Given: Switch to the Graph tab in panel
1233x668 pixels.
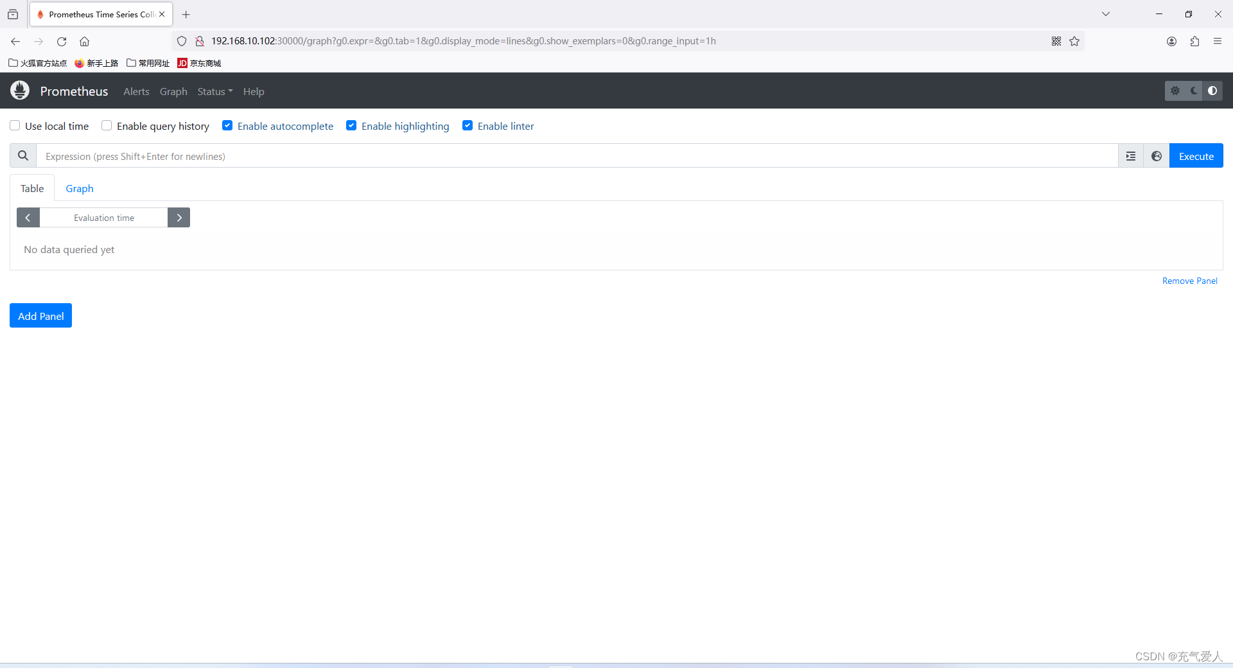Looking at the screenshot, I should pyautogui.click(x=80, y=188).
